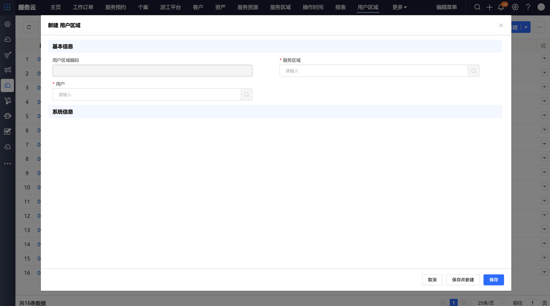This screenshot has width=550, height=306.
Task: Click the search icon in 服务区域 field
Action: [474, 71]
